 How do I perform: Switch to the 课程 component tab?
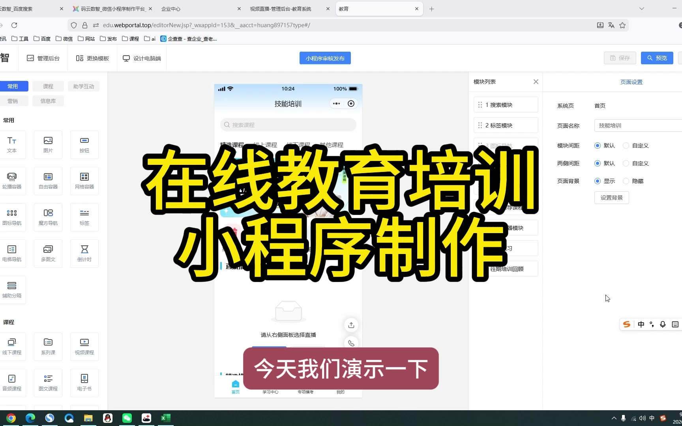point(48,86)
